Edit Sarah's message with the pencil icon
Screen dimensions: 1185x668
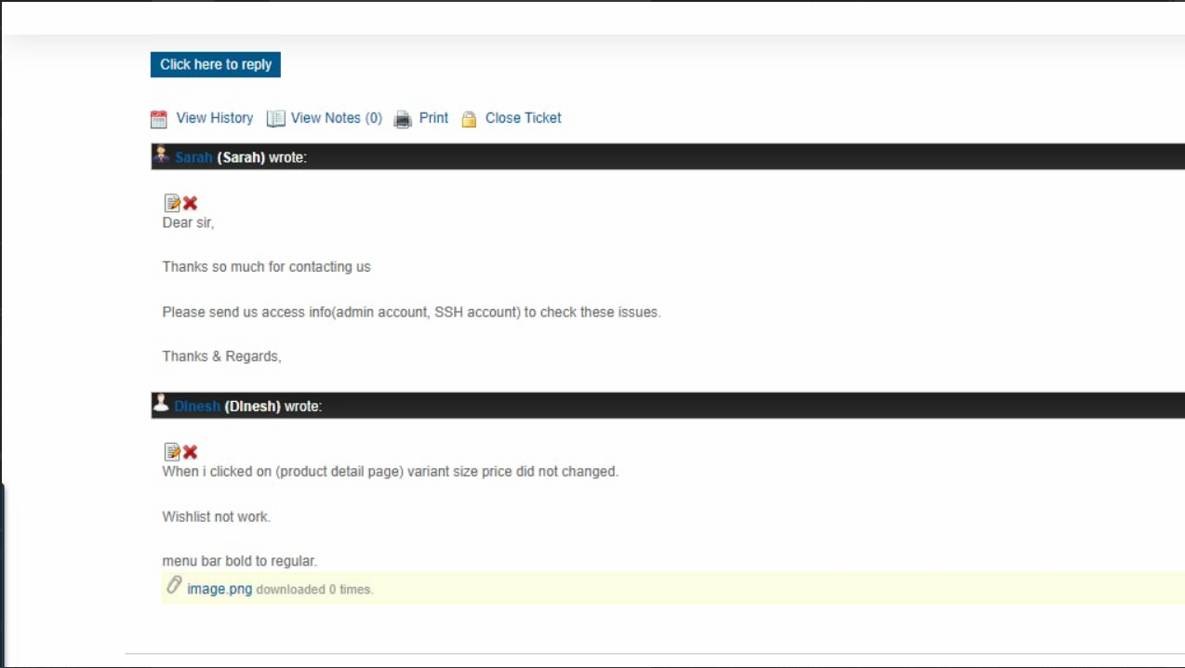172,203
